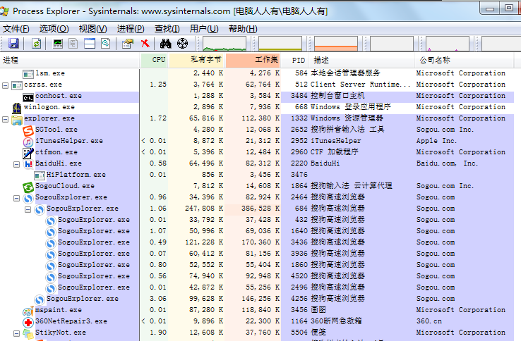Sort by the 工作集 column header

(252, 60)
